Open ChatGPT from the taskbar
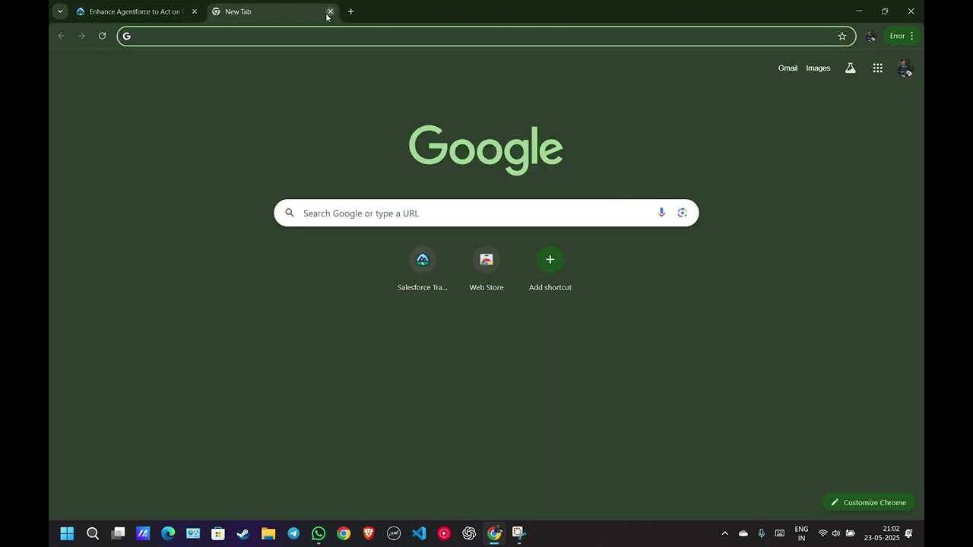Viewport: 973px width, 547px height. [469, 533]
